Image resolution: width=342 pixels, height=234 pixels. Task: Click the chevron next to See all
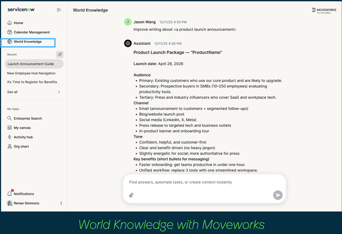(x=59, y=92)
